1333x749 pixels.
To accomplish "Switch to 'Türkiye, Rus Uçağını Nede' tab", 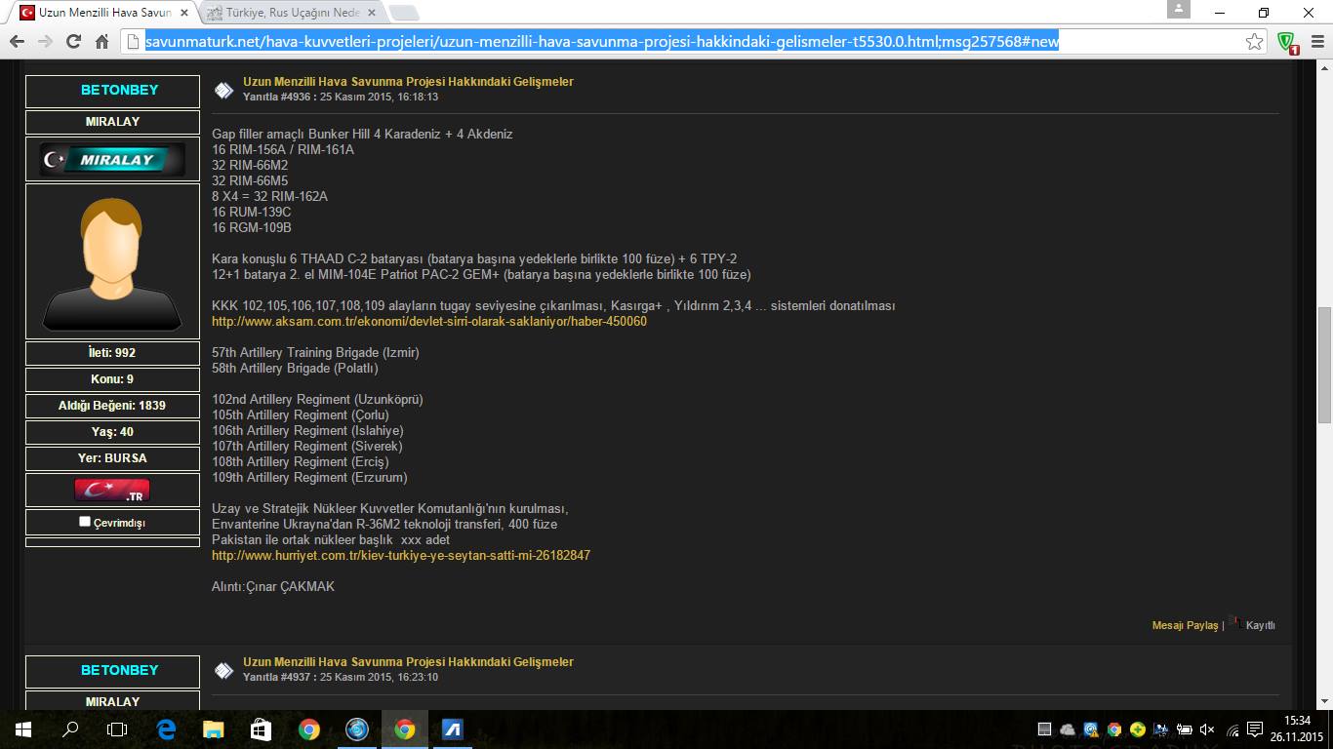I will pos(292,13).
